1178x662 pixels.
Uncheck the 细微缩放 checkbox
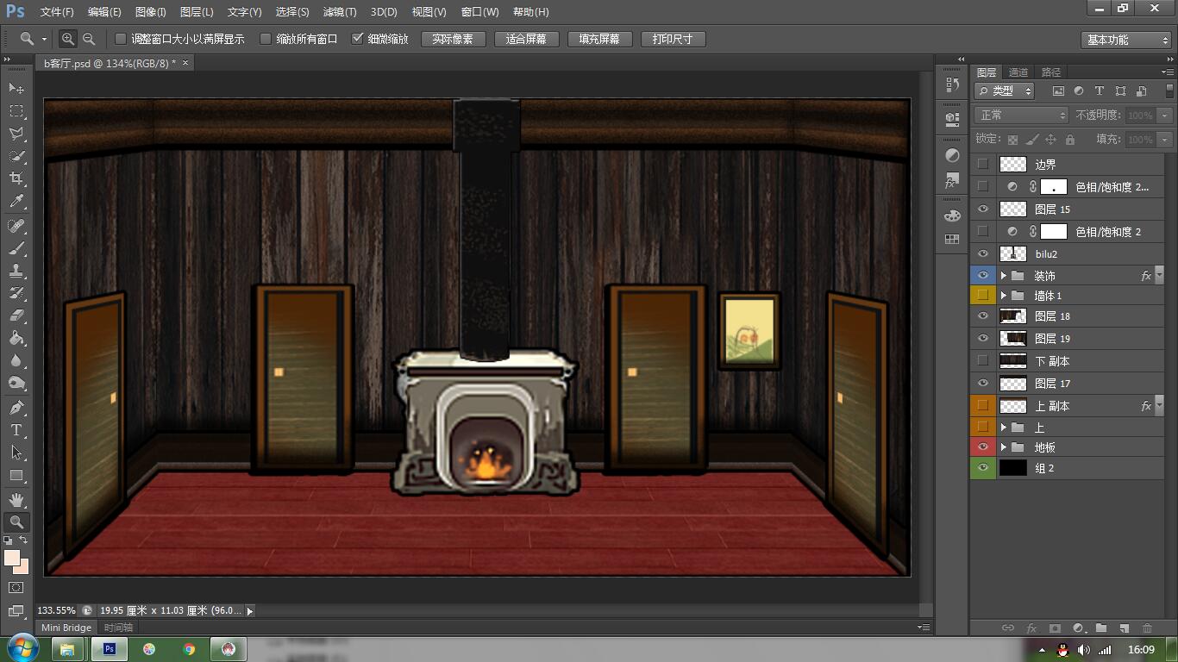358,39
